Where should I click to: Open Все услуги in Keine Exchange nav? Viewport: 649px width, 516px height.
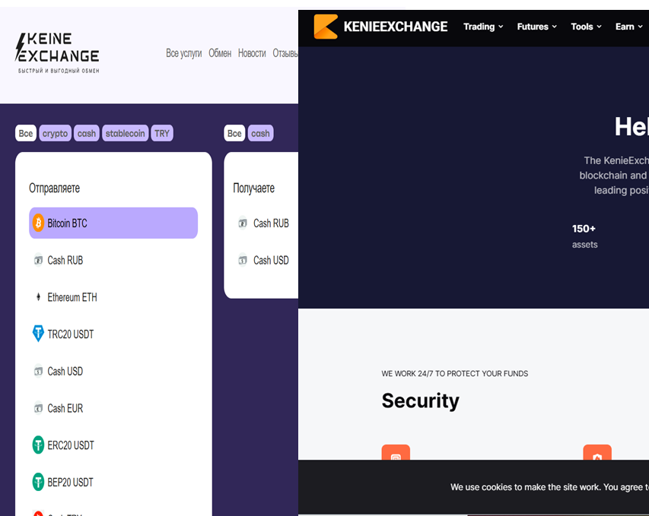click(x=184, y=53)
